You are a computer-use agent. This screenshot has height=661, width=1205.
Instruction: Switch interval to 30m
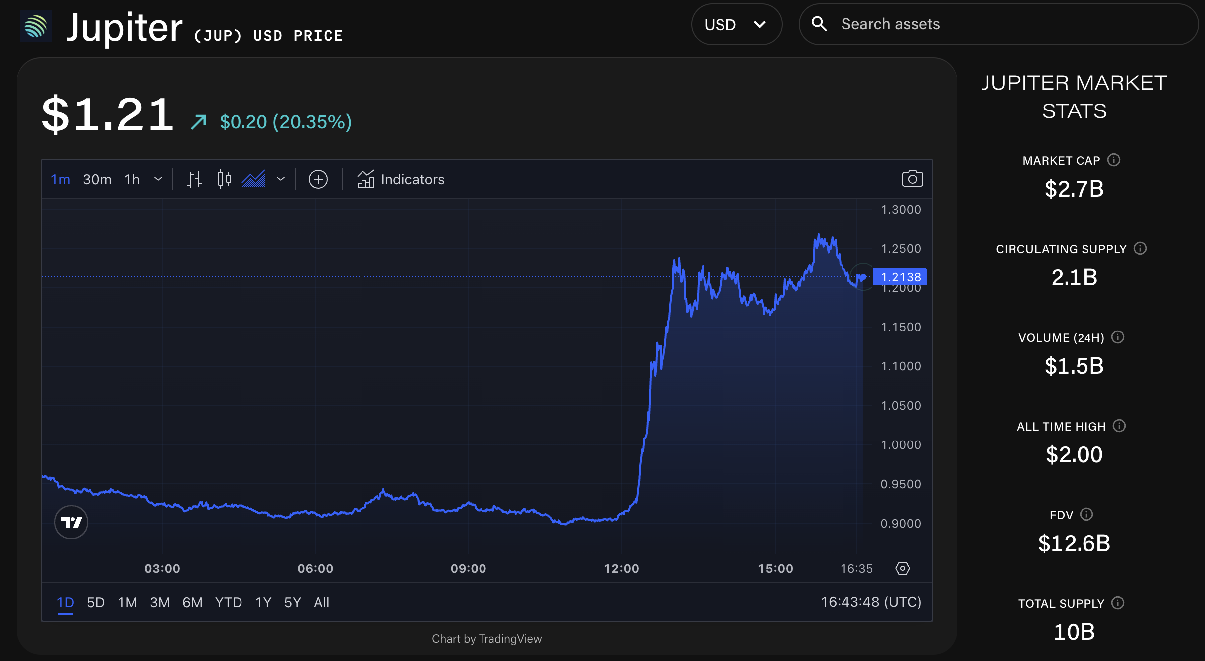click(97, 179)
